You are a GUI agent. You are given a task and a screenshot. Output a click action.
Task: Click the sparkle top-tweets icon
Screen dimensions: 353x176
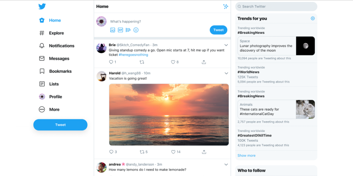pos(225,7)
